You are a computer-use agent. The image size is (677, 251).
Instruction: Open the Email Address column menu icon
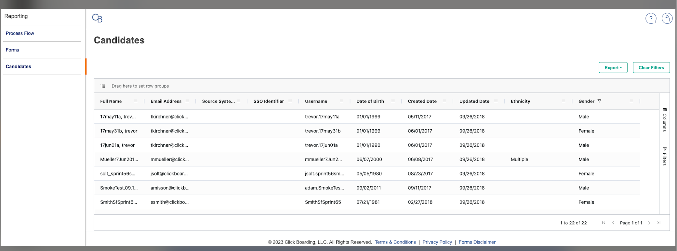187,101
